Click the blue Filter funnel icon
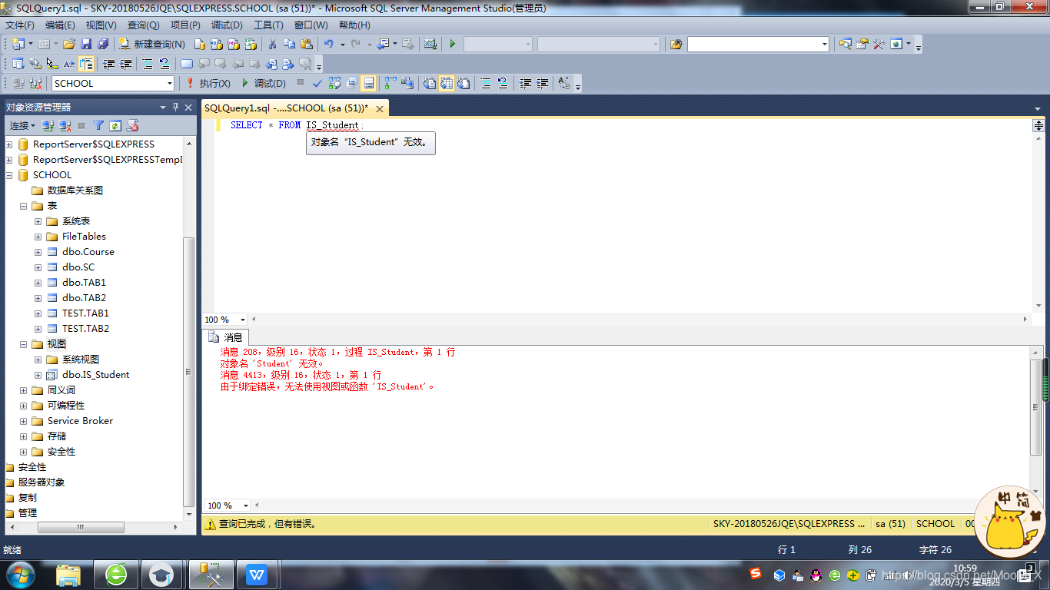 (98, 125)
